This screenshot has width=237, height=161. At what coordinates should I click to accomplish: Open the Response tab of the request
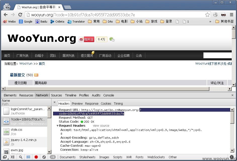[x=92, y=104]
